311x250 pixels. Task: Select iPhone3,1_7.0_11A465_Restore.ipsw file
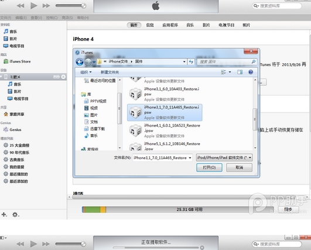[165, 112]
